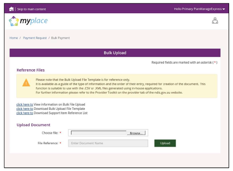Select the Bulk Payment breadcrumb item
Screen dimensions: 233x171
pyautogui.click(x=60, y=38)
